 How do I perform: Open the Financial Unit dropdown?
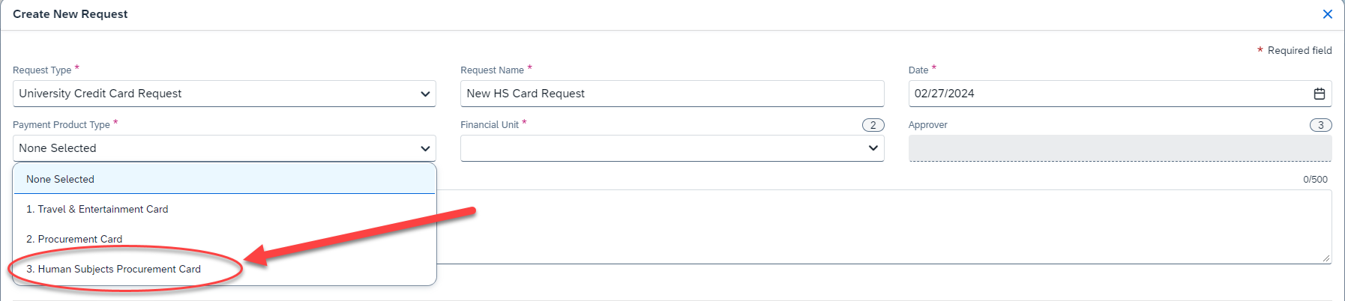pyautogui.click(x=672, y=148)
